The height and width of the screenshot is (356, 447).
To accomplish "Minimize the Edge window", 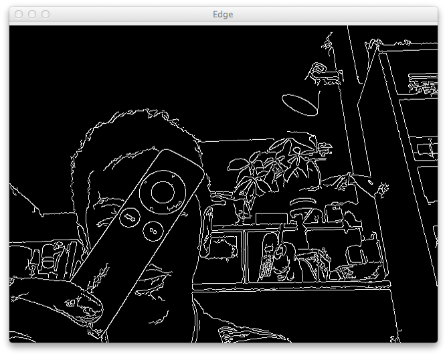I will [32, 14].
